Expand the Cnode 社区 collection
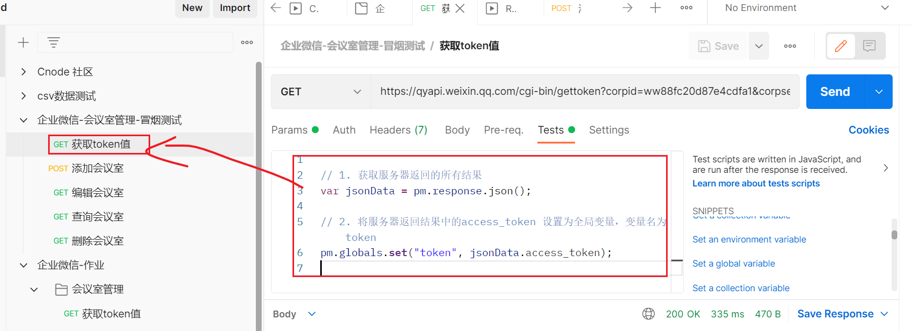Viewport: 912px width, 331px height. tap(24, 72)
